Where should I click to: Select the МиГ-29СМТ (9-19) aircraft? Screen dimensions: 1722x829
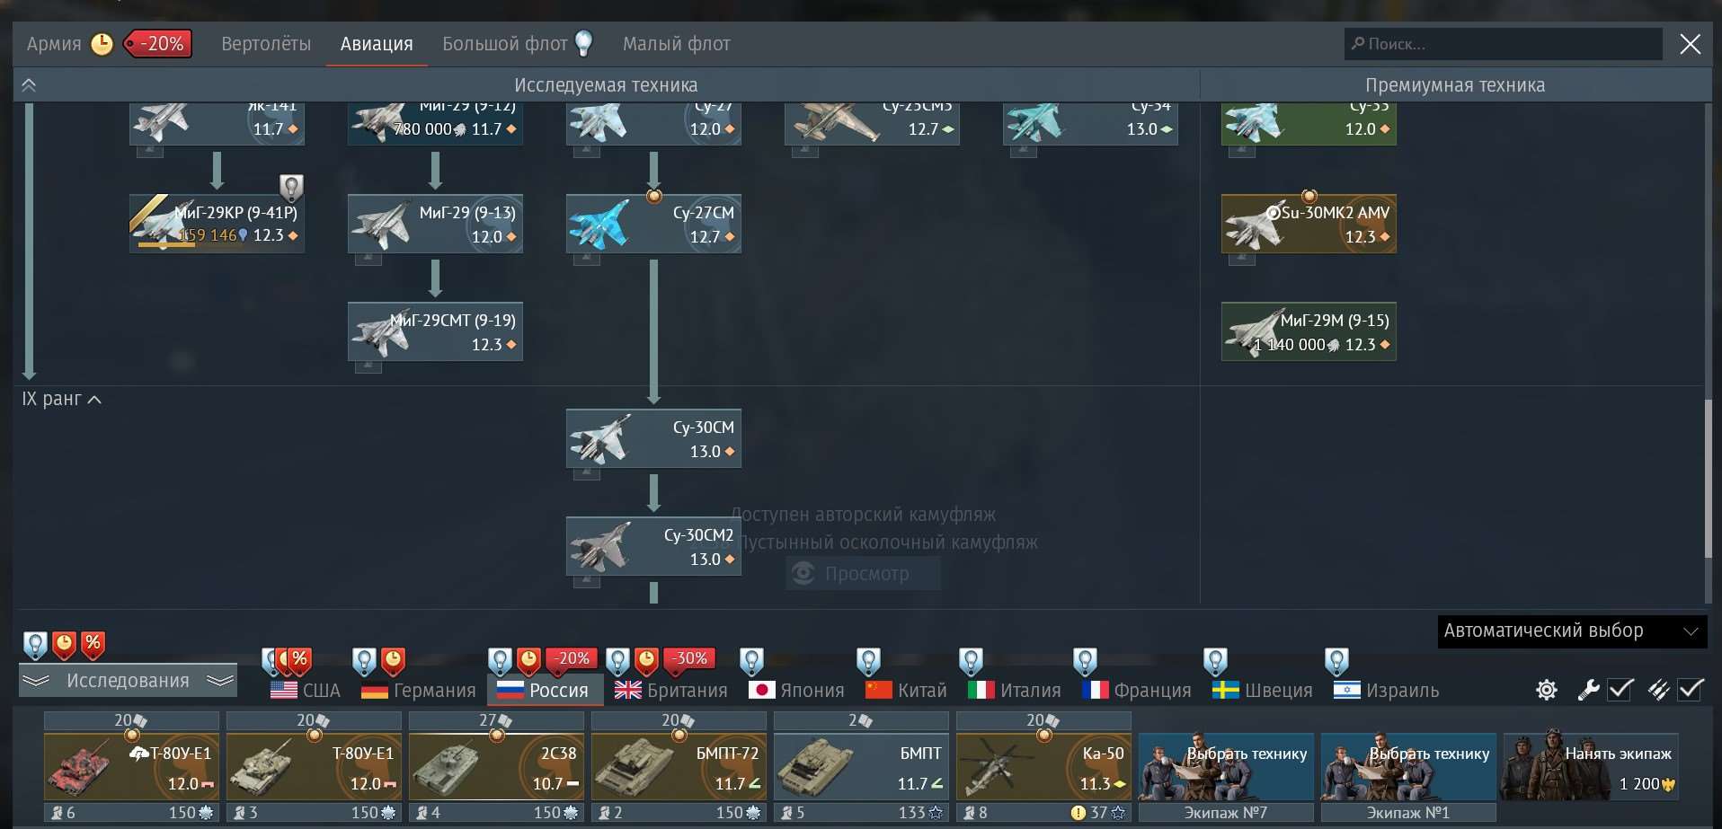pos(435,331)
